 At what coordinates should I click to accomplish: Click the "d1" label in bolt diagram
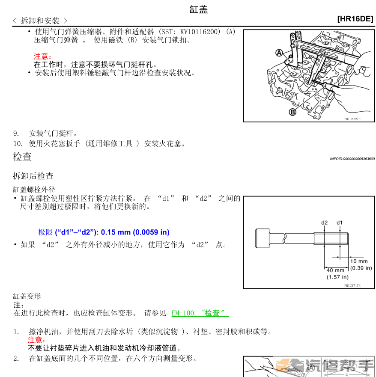(x=339, y=223)
